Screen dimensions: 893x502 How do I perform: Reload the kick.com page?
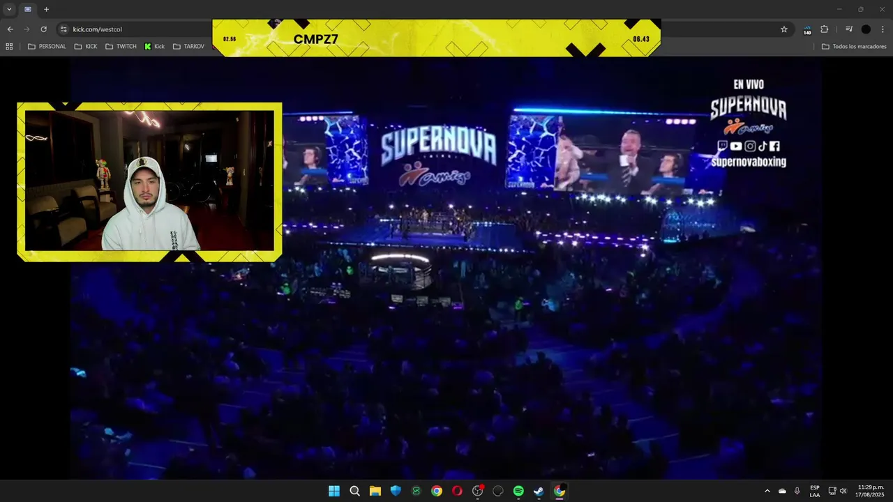click(43, 29)
